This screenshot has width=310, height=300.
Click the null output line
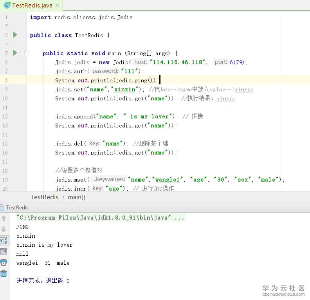(x=22, y=254)
